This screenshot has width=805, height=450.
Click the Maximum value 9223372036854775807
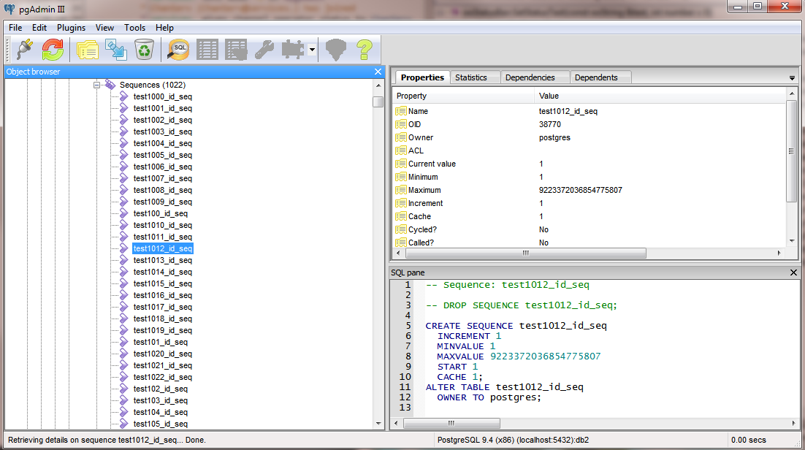click(580, 190)
